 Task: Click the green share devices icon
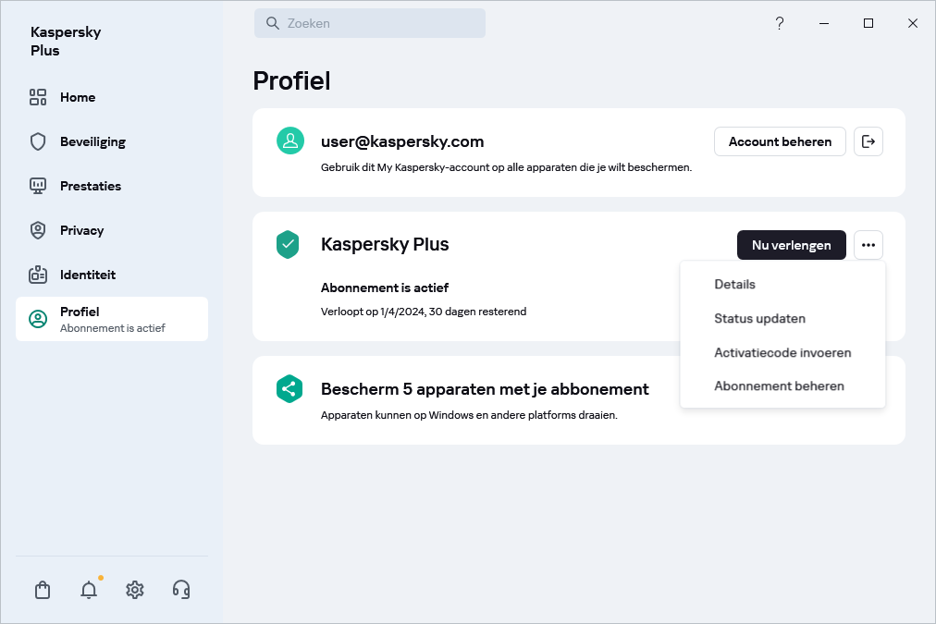click(289, 389)
